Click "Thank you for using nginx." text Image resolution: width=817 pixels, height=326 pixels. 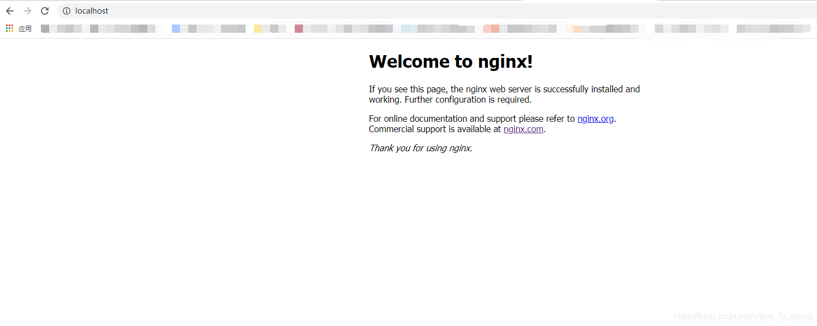[x=421, y=148]
